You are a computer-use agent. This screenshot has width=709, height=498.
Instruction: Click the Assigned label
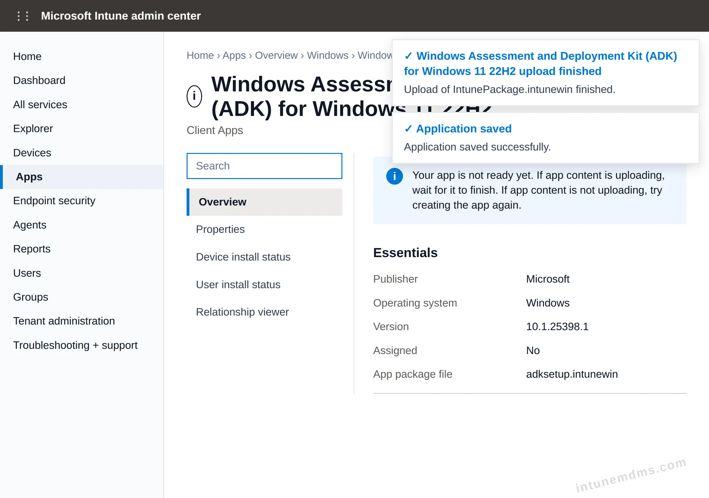(395, 351)
